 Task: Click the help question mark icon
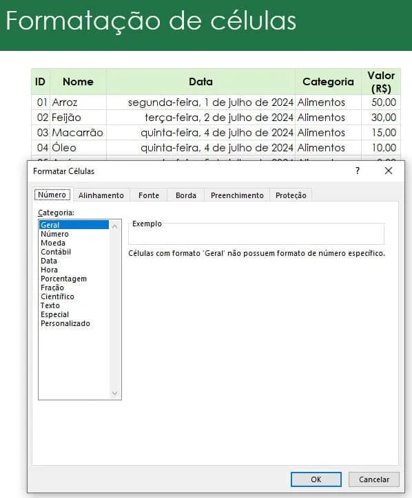[x=358, y=171]
